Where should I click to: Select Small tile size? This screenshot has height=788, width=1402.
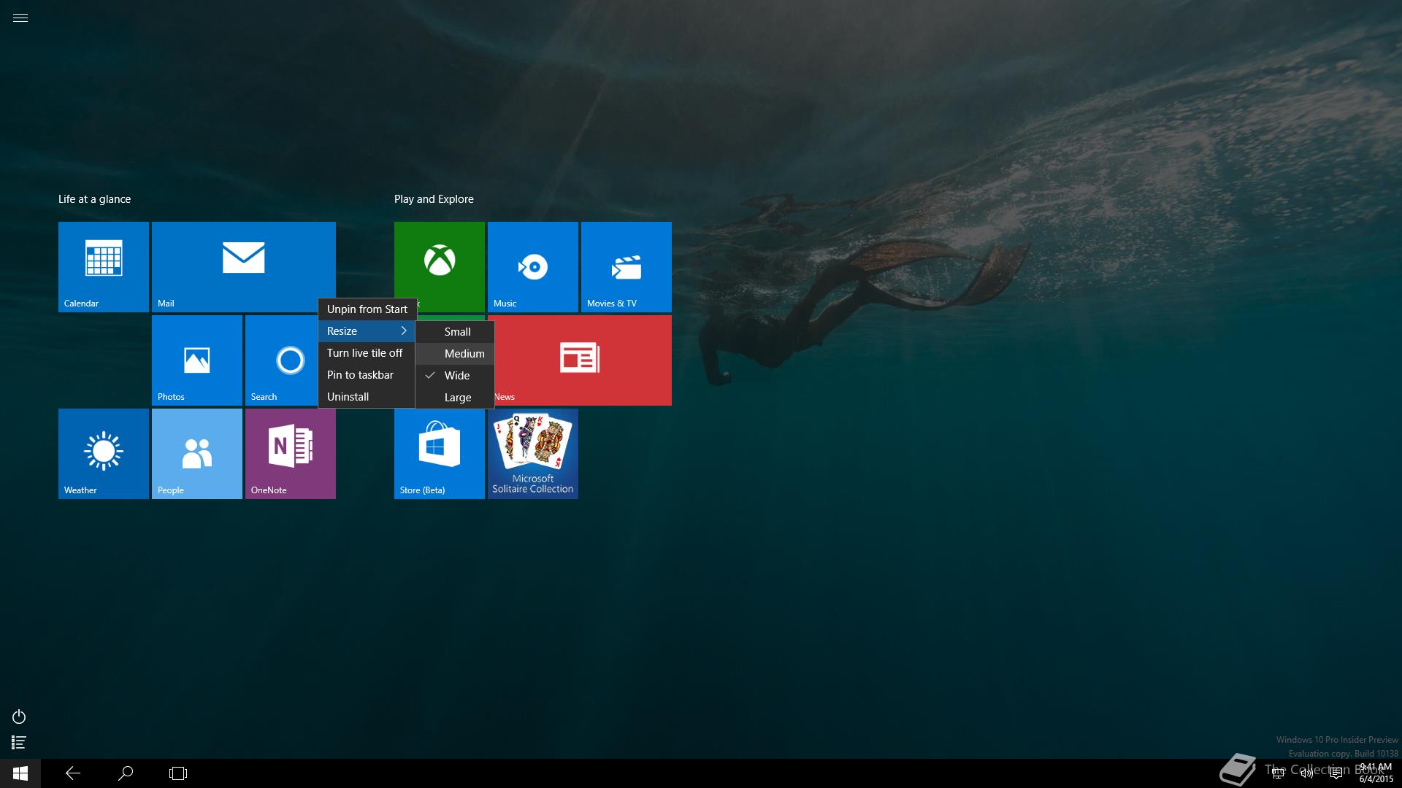point(455,332)
